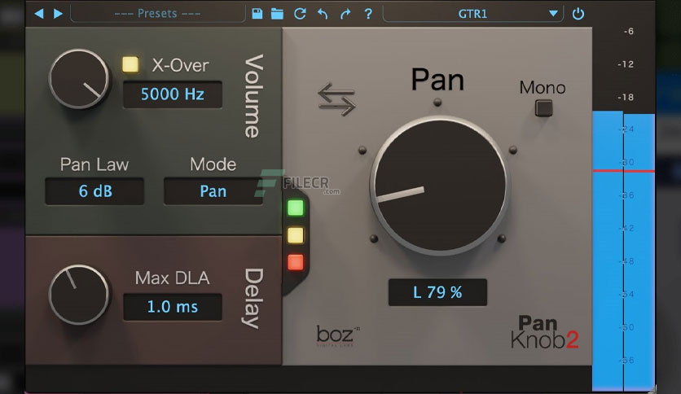The width and height of the screenshot is (681, 394).
Task: Click the Pan title above the knob
Action: pyautogui.click(x=437, y=80)
